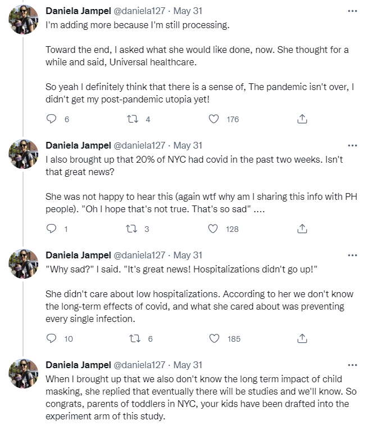
Task: Share the 20% of NYC covid tweet
Action: tap(302, 229)
